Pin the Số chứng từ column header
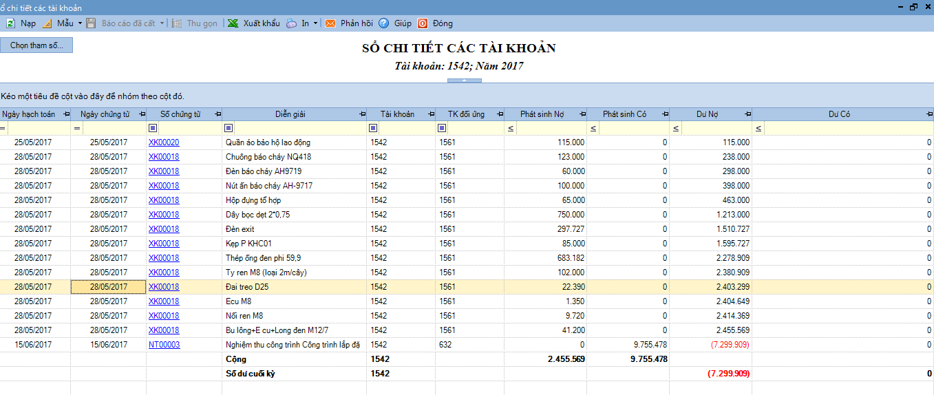 [217, 114]
